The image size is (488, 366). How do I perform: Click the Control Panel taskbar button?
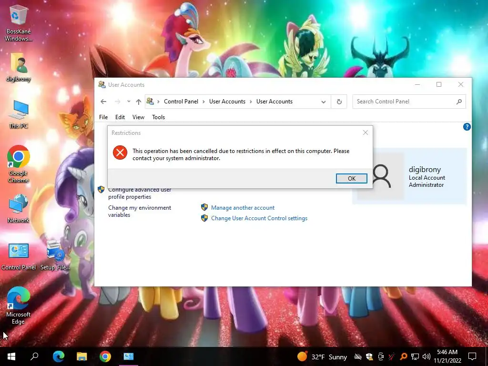[x=129, y=356]
